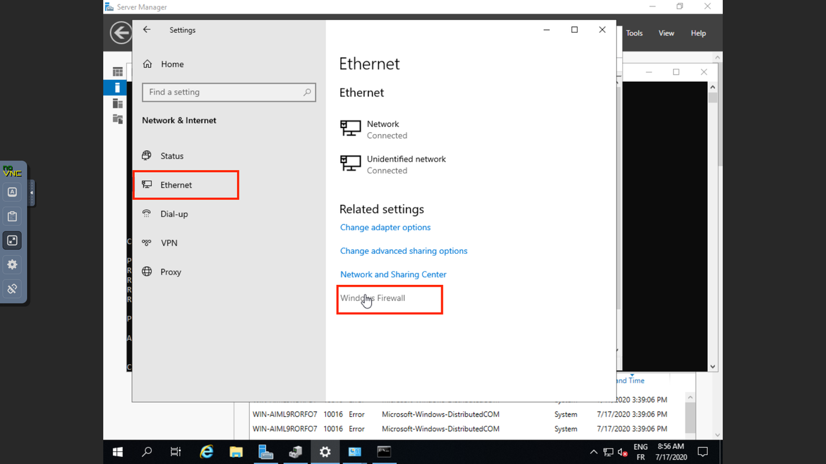Screen dimensions: 826x464
Task: Select All Servers icon in Server Manager
Action: [x=117, y=103]
